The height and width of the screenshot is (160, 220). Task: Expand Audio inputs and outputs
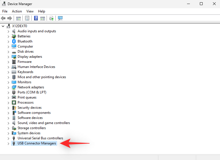click(x=8, y=31)
